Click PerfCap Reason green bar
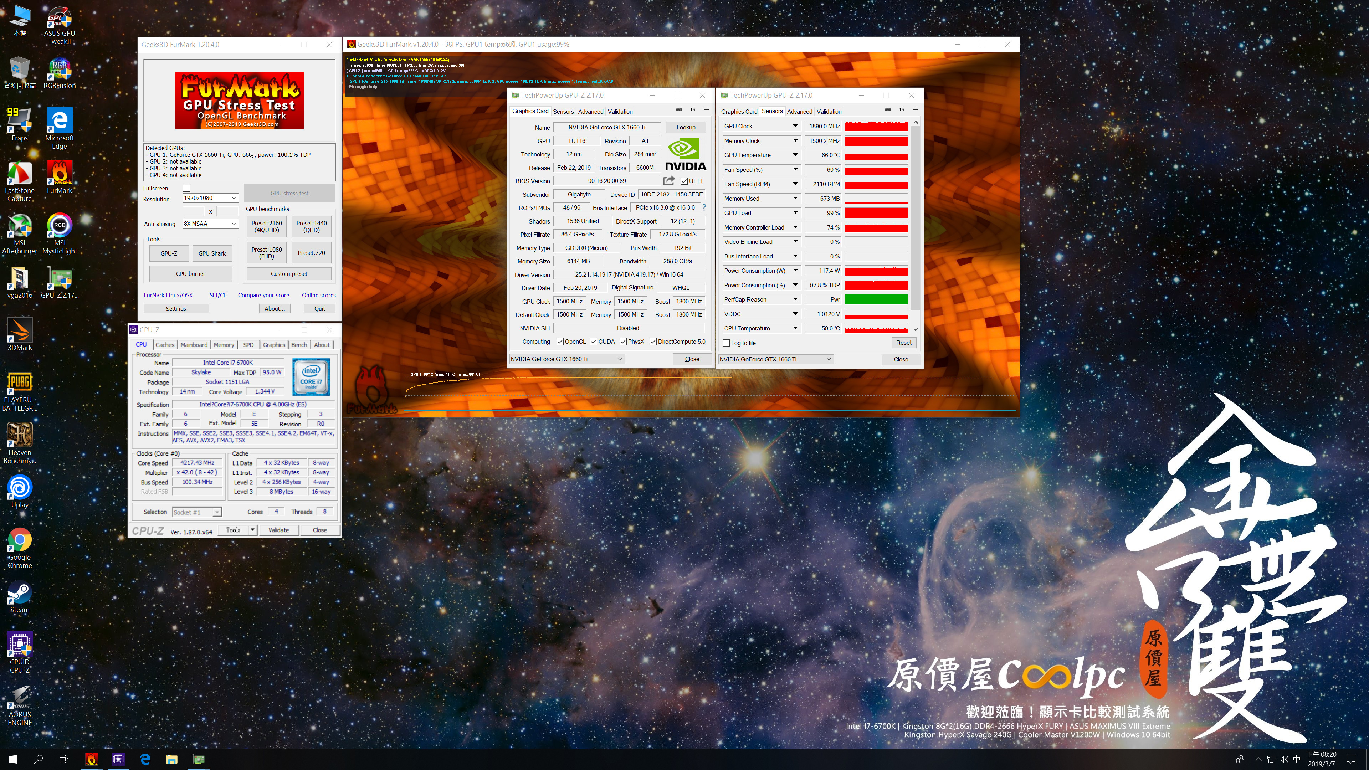This screenshot has width=1369, height=770. [876, 300]
